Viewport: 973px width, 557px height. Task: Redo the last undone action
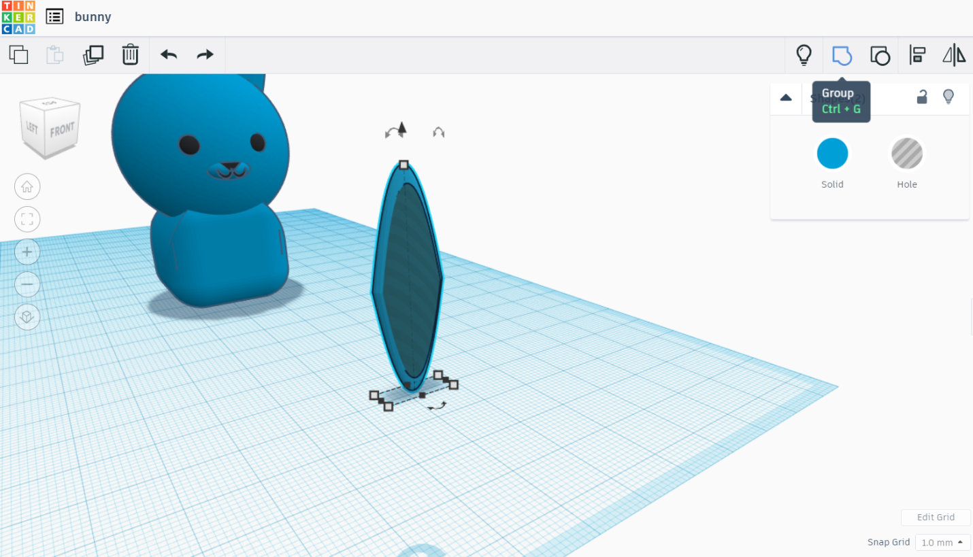pos(205,54)
